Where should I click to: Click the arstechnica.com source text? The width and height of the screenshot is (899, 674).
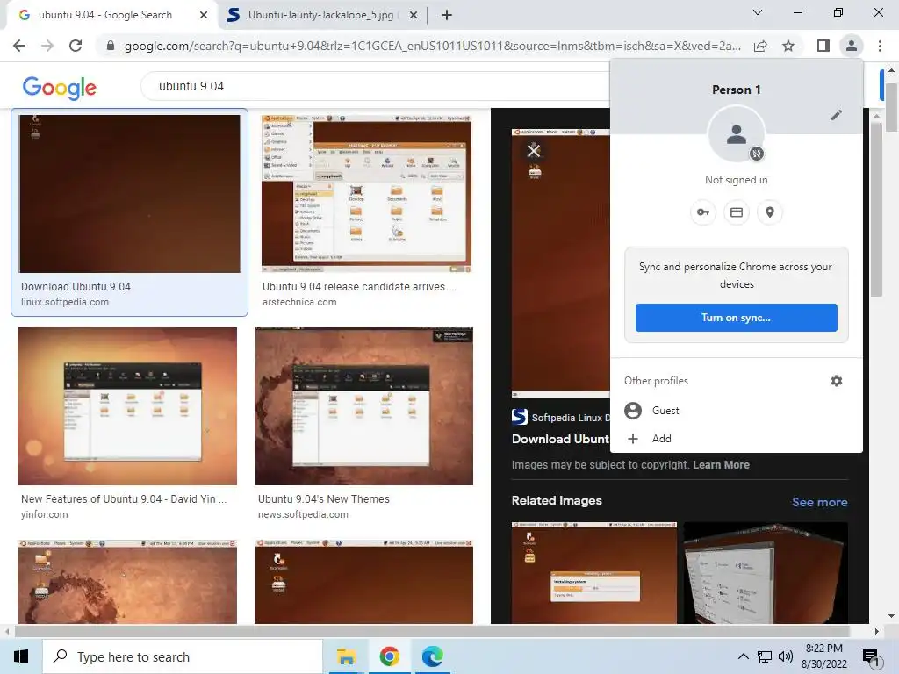pos(299,302)
